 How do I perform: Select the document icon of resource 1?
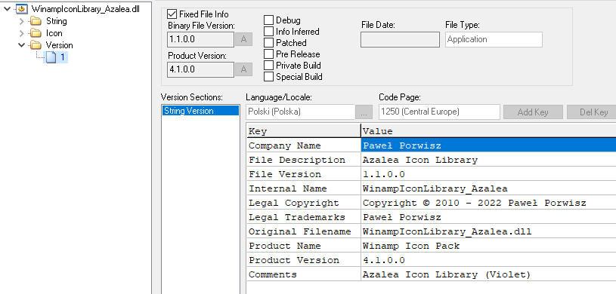point(51,57)
